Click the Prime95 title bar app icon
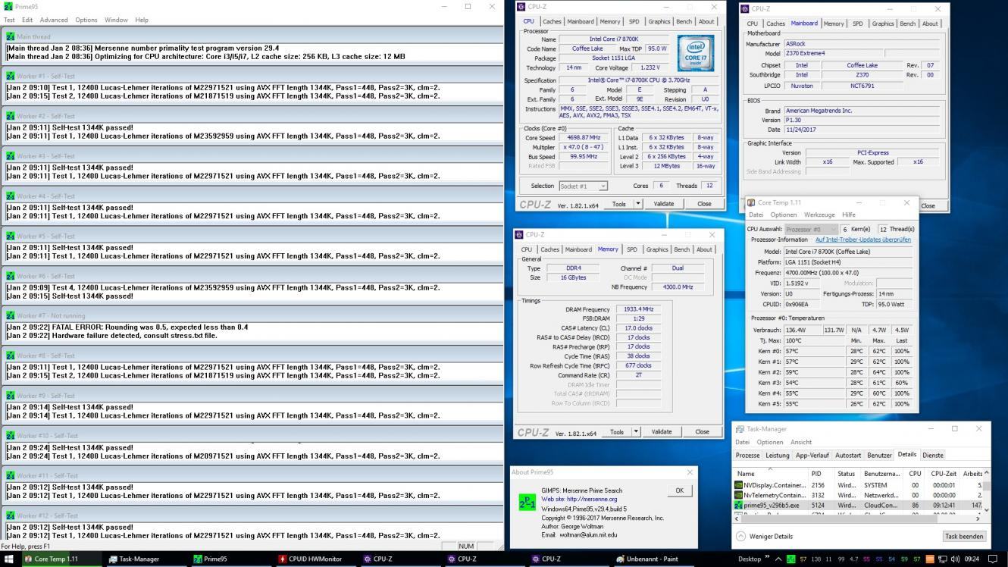Viewport: 1008px width, 567px height. click(x=8, y=6)
